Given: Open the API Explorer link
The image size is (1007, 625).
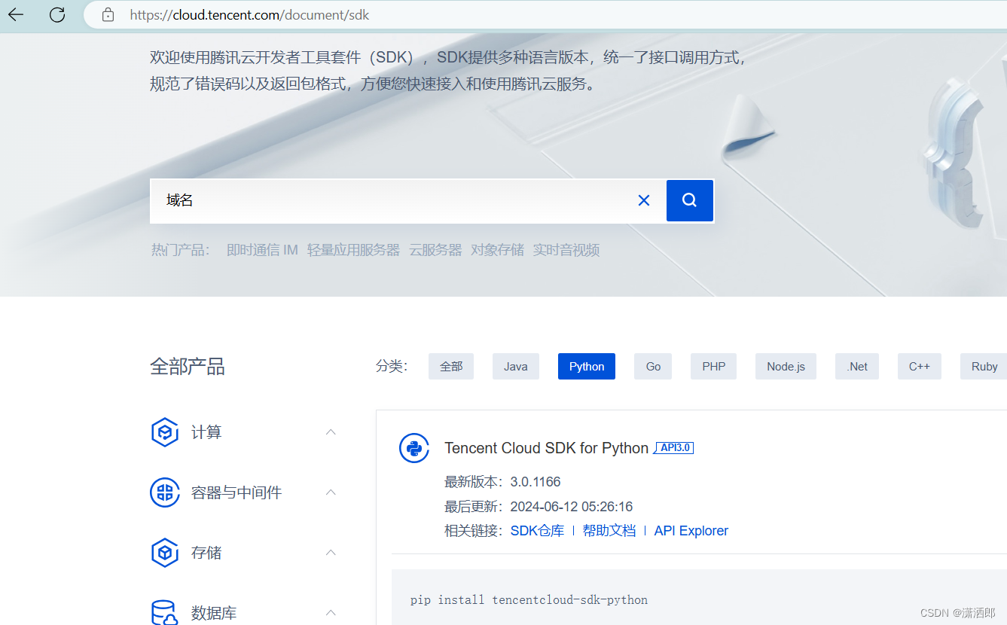Looking at the screenshot, I should [x=691, y=531].
